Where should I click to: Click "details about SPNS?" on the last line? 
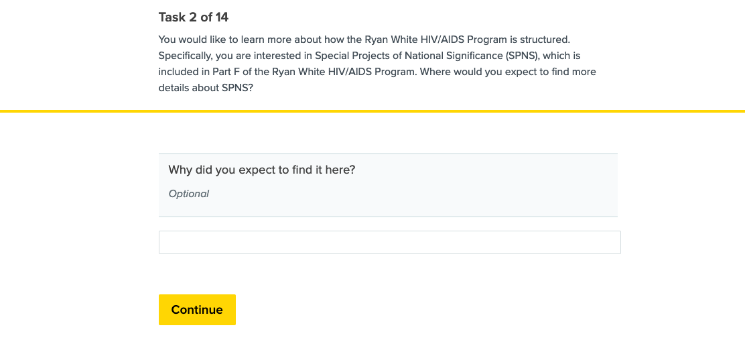pyautogui.click(x=206, y=88)
